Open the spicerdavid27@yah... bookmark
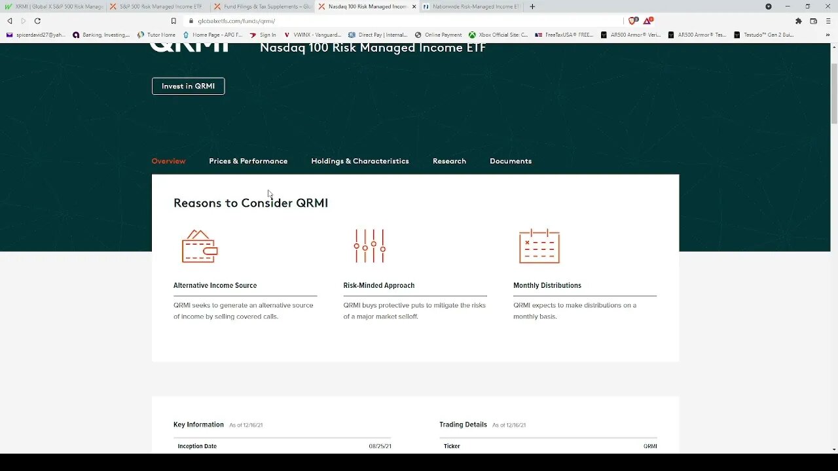838x471 pixels. [x=36, y=35]
